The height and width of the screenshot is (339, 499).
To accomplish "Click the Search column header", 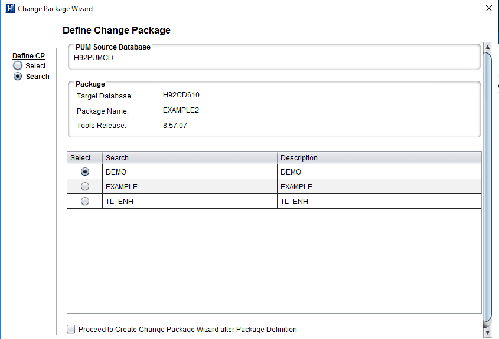I will coord(190,158).
